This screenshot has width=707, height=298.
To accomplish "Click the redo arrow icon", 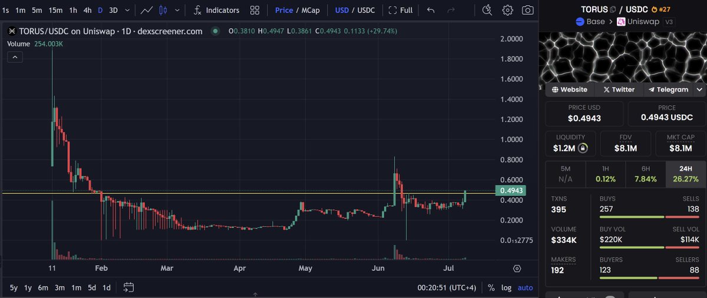I will point(451,10).
